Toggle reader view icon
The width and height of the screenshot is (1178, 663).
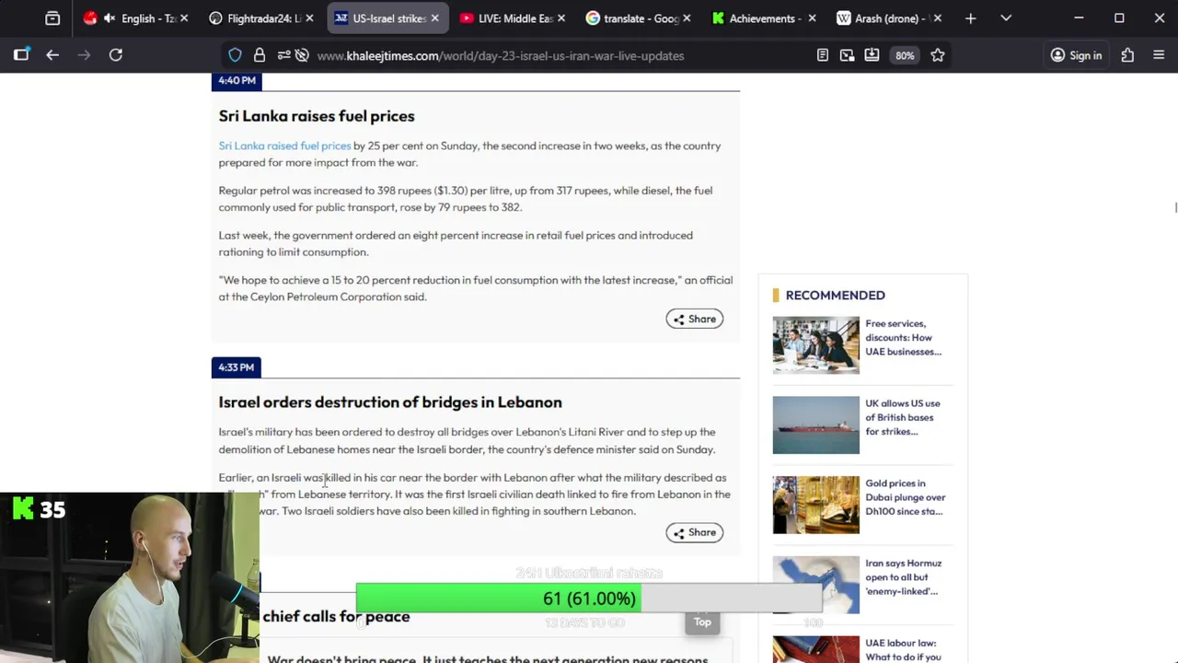pos(823,55)
